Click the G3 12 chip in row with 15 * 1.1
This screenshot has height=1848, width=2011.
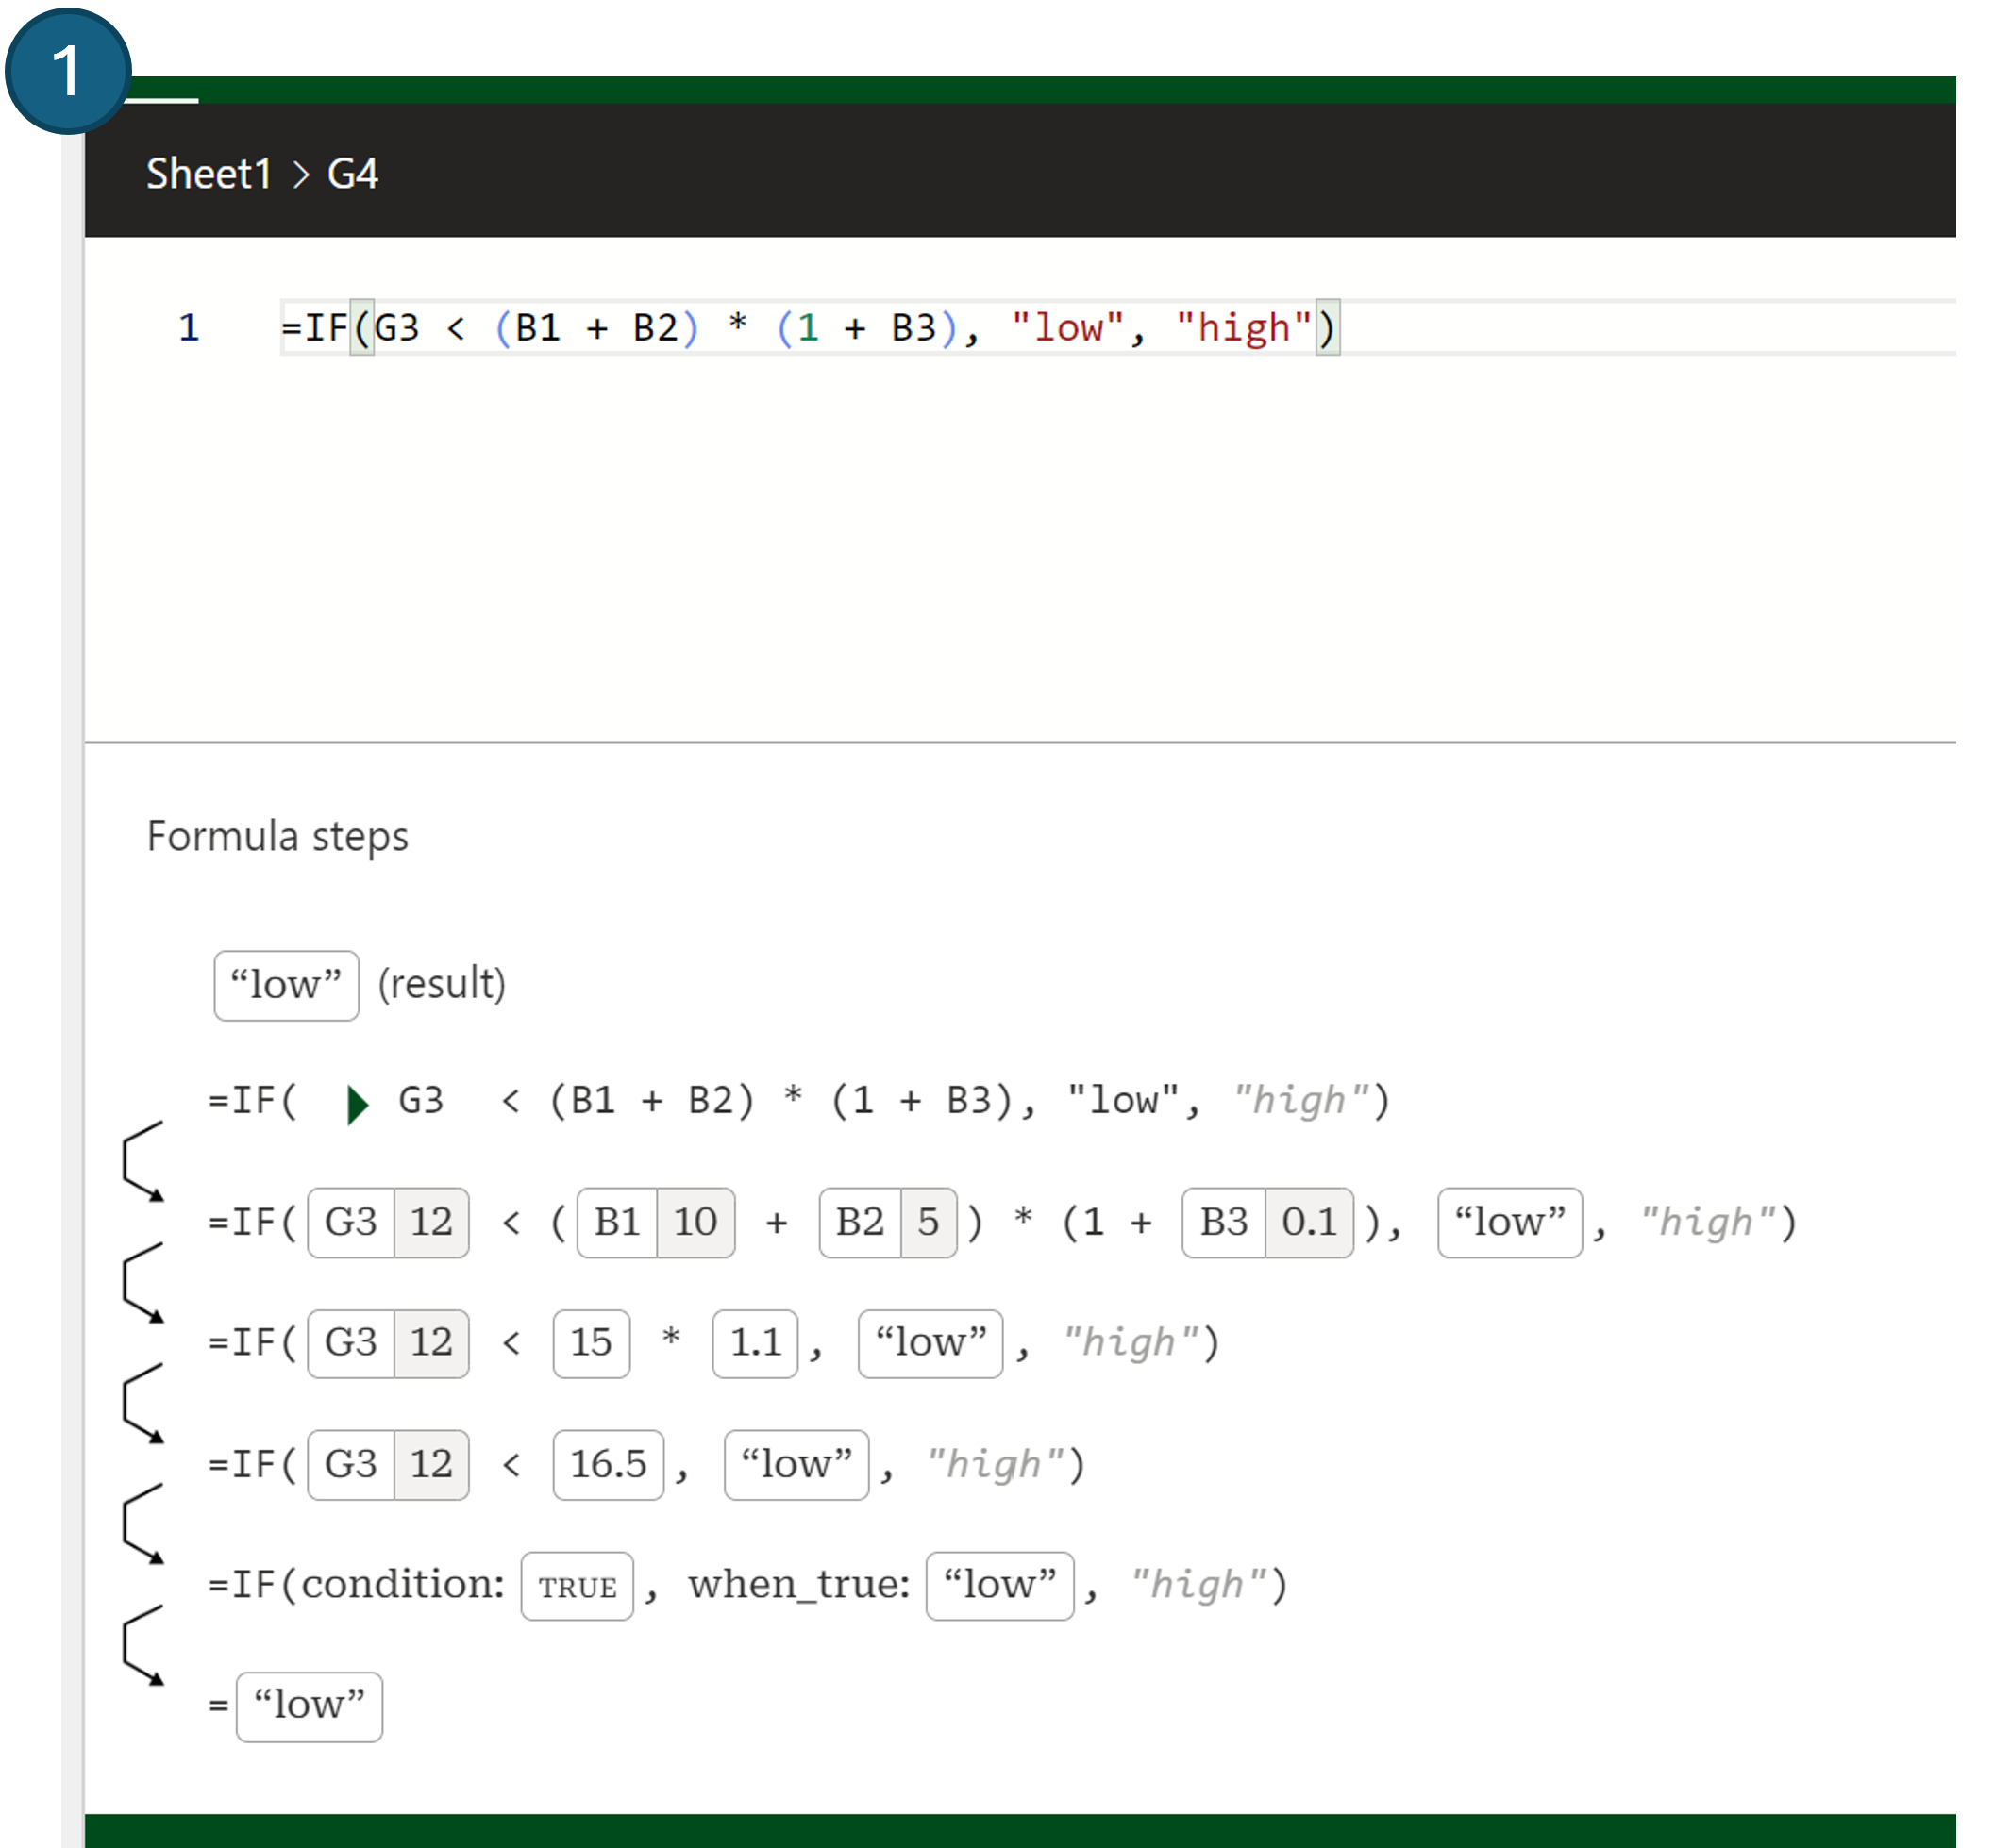point(388,1343)
